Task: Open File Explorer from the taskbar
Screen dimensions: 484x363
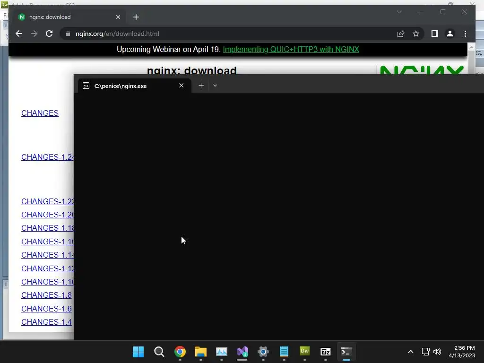Action: tap(200, 352)
